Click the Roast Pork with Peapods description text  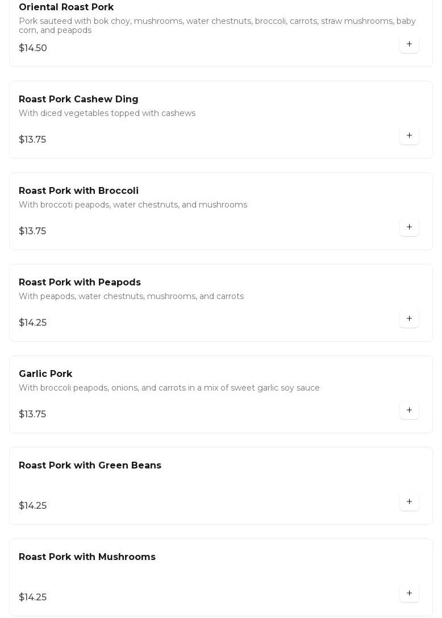(131, 296)
